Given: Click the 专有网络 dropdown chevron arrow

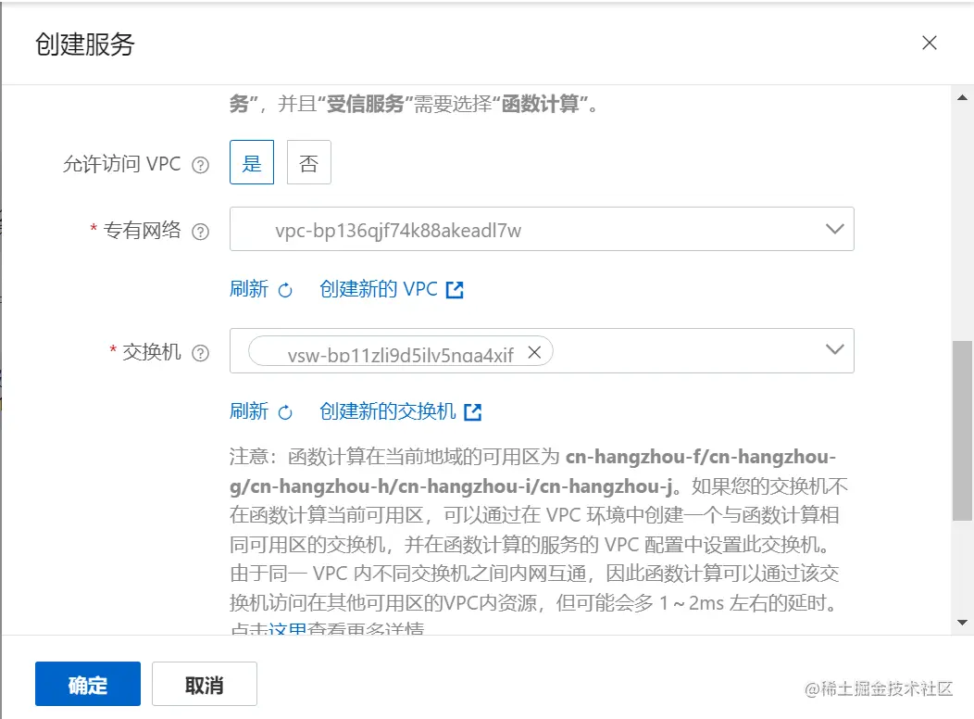Looking at the screenshot, I should click(x=835, y=229).
